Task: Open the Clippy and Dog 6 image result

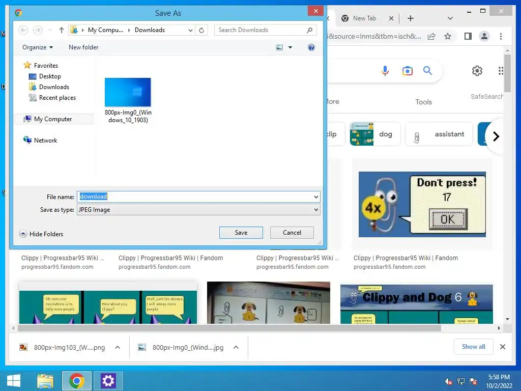Action: 416,304
